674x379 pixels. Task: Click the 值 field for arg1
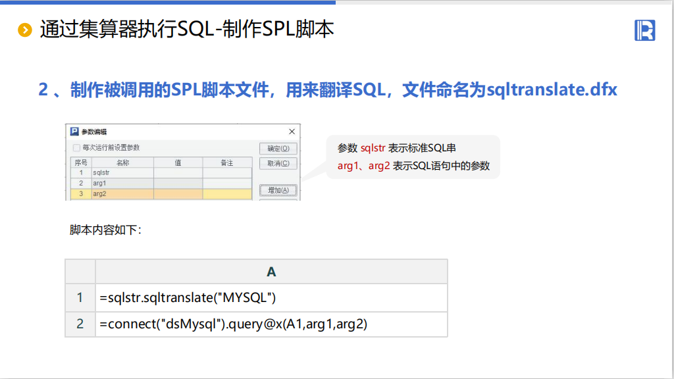click(x=178, y=183)
